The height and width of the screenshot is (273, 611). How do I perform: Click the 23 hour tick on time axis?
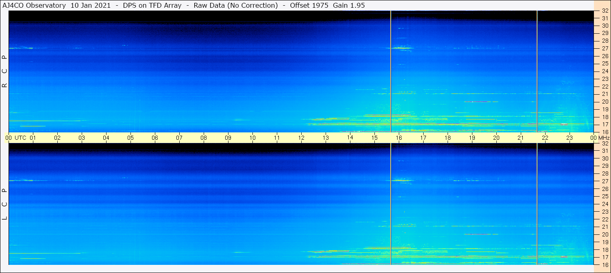pyautogui.click(x=570, y=138)
